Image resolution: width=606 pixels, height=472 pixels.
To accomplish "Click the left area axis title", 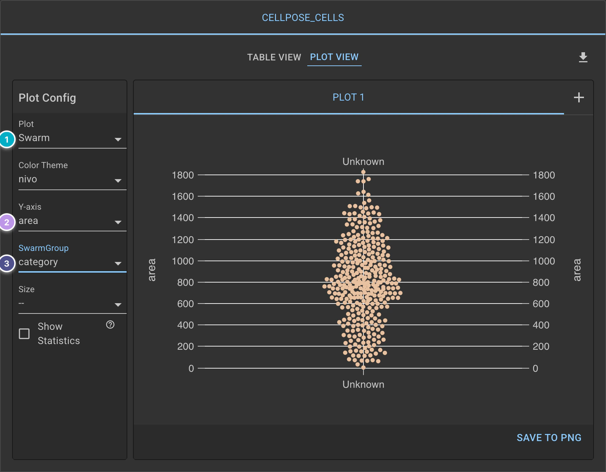I will point(152,270).
